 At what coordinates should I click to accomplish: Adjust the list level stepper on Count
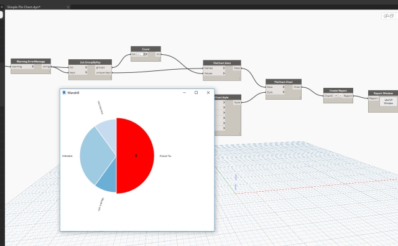(x=145, y=54)
